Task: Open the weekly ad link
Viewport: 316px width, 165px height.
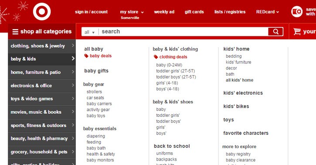Action: 164,12
